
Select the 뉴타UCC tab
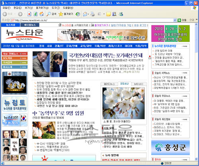pos(139,84)
